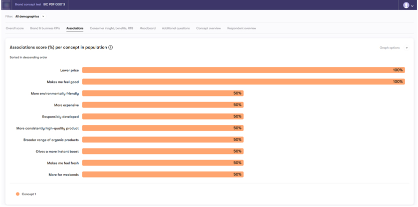The width and height of the screenshot is (418, 207).
Task: Click the help icon beside Associations score title
Action: (x=111, y=47)
